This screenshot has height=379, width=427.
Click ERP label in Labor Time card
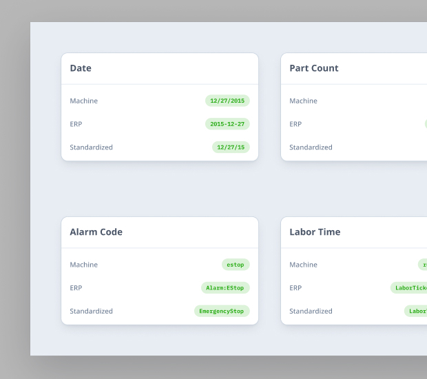[295, 288]
